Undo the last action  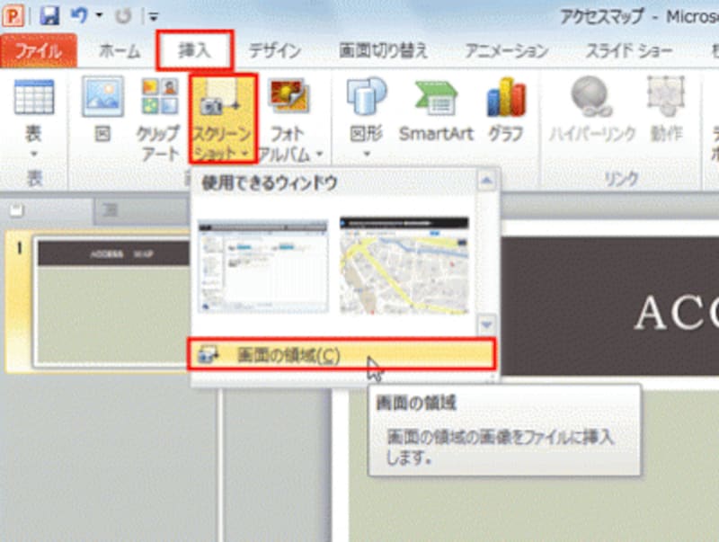pyautogui.click(x=79, y=15)
